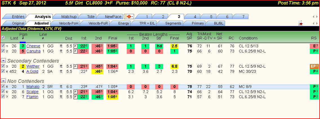Open the Wether horse link
320x119 pixels.
[33, 66]
